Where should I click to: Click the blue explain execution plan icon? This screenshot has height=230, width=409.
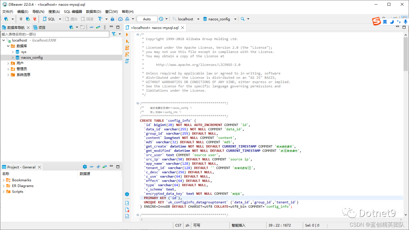127,61
